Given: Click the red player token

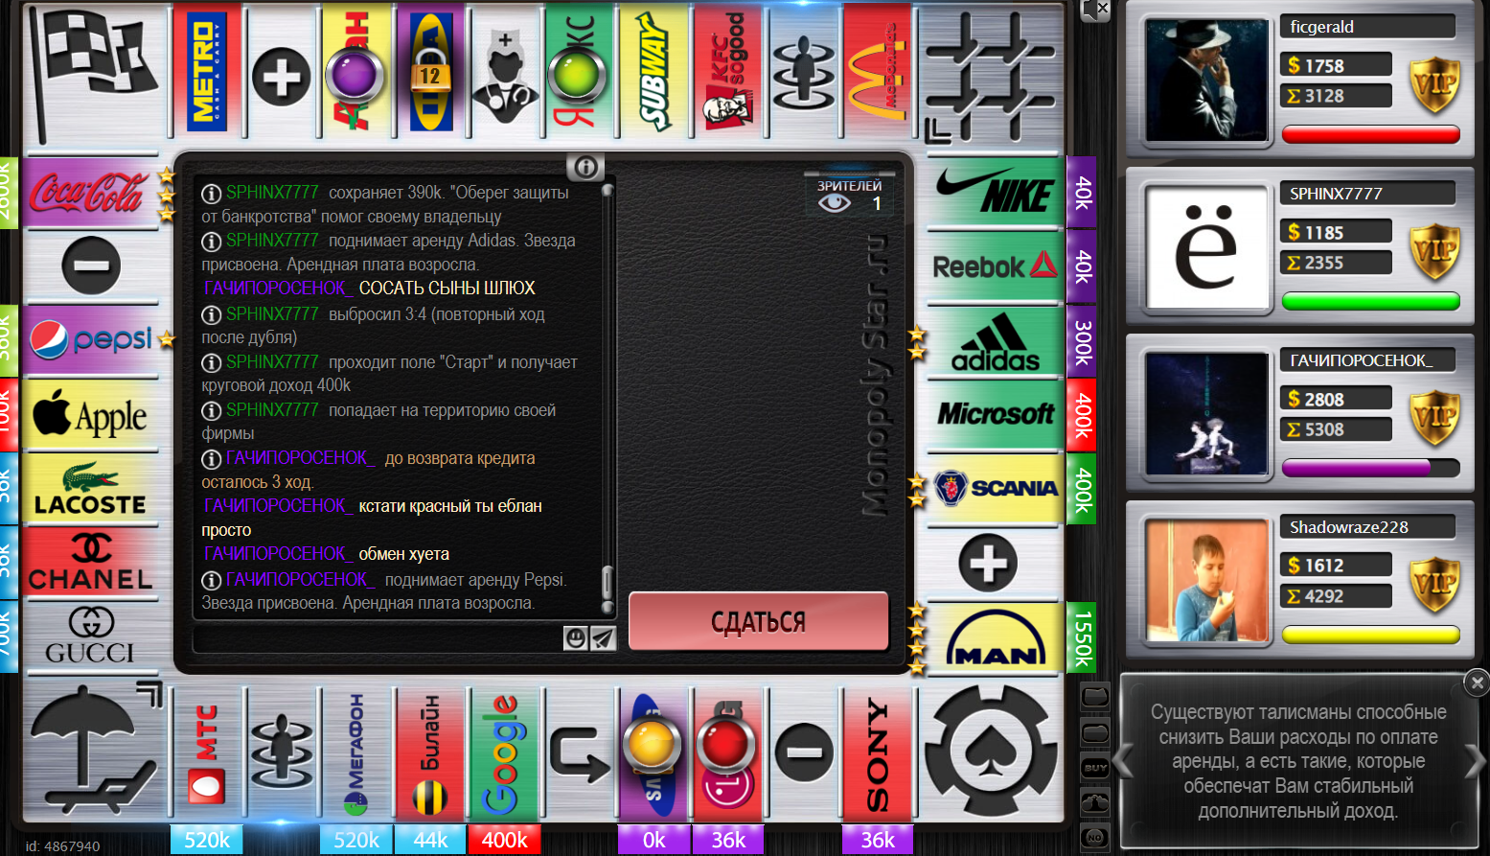Looking at the screenshot, I should point(726,743).
